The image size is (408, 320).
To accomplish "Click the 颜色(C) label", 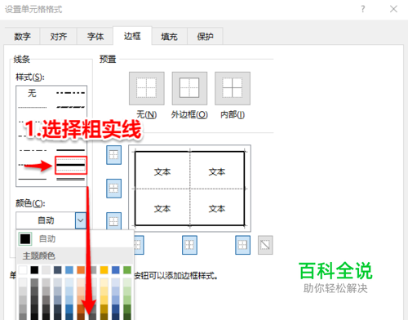I will pos(30,203).
